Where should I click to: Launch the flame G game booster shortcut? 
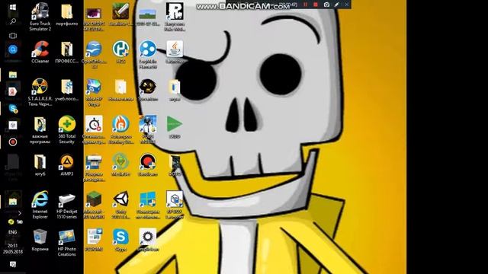coord(120,130)
